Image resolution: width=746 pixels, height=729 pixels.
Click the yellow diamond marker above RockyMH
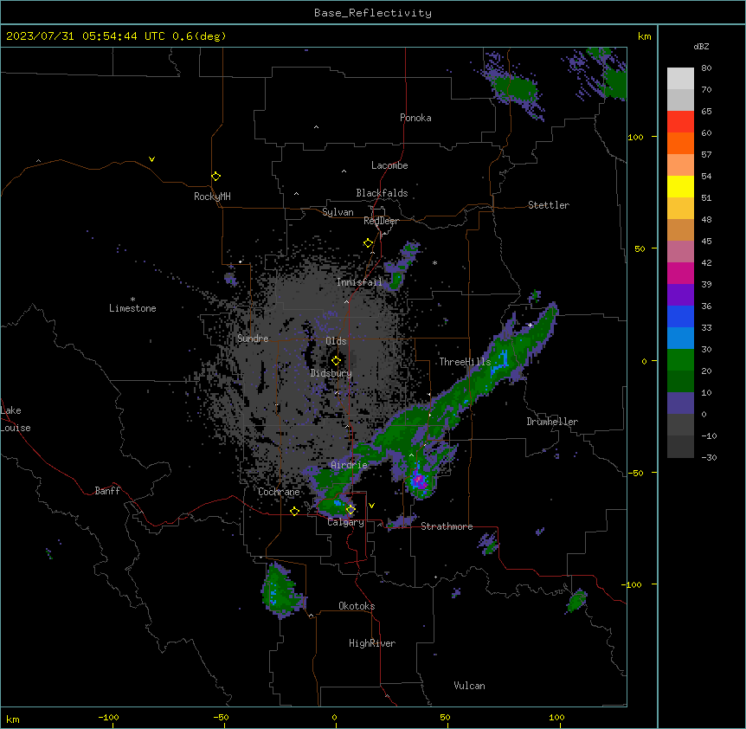pos(215,177)
